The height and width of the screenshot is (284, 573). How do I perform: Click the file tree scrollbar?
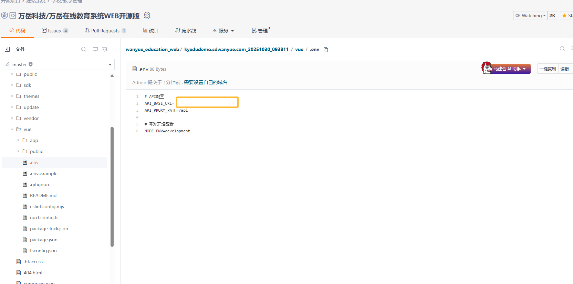pyautogui.click(x=112, y=186)
